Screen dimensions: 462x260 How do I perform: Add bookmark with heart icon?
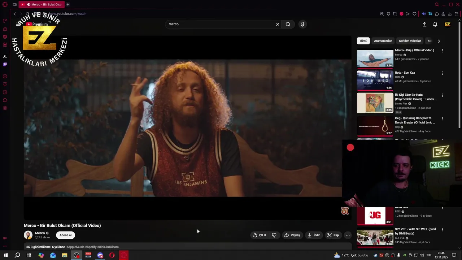pyautogui.click(x=414, y=14)
